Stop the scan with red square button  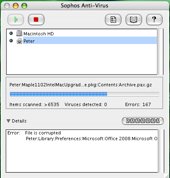[36, 19]
